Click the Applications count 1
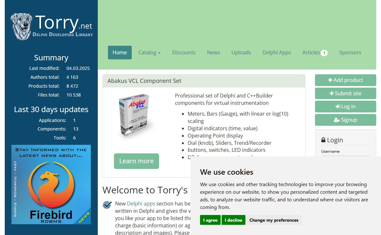The image size is (381, 235). 74,120
